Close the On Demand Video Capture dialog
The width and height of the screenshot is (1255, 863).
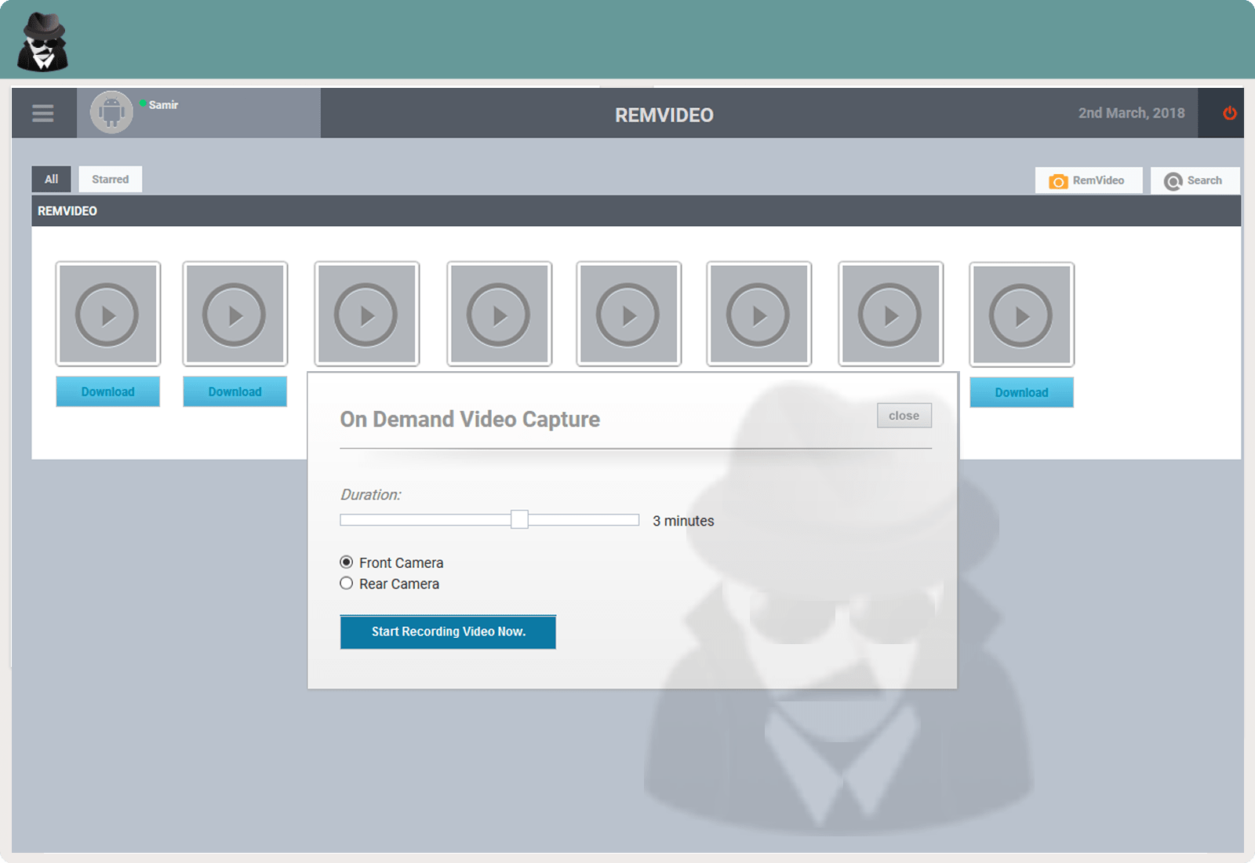point(904,416)
